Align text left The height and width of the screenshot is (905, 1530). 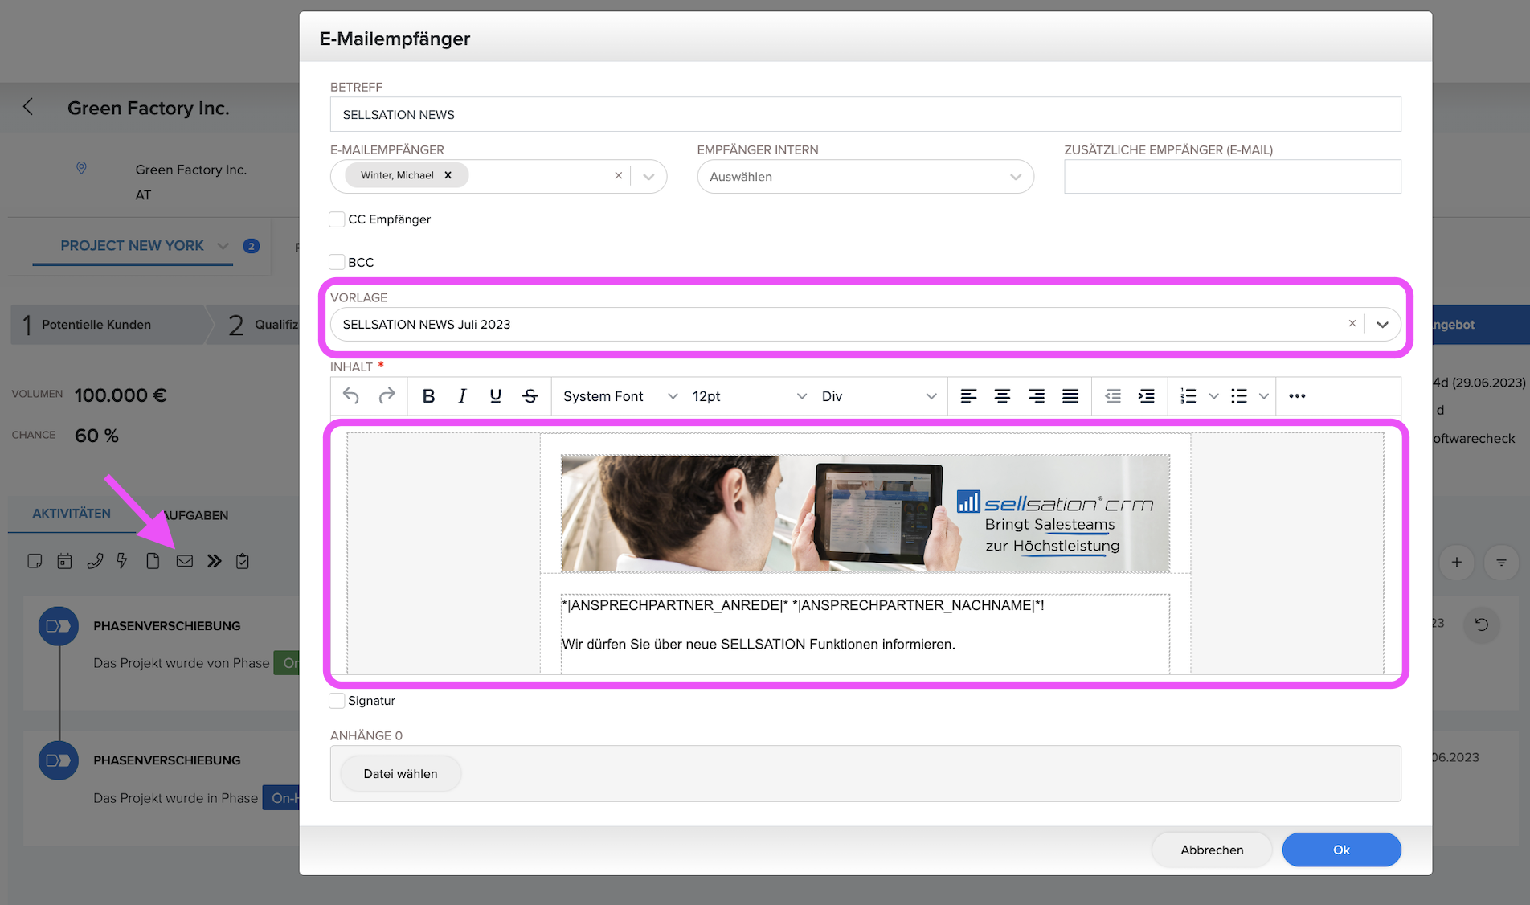pyautogui.click(x=968, y=395)
